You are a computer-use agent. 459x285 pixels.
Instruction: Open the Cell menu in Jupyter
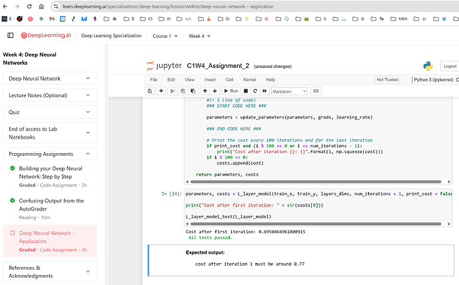pos(229,79)
